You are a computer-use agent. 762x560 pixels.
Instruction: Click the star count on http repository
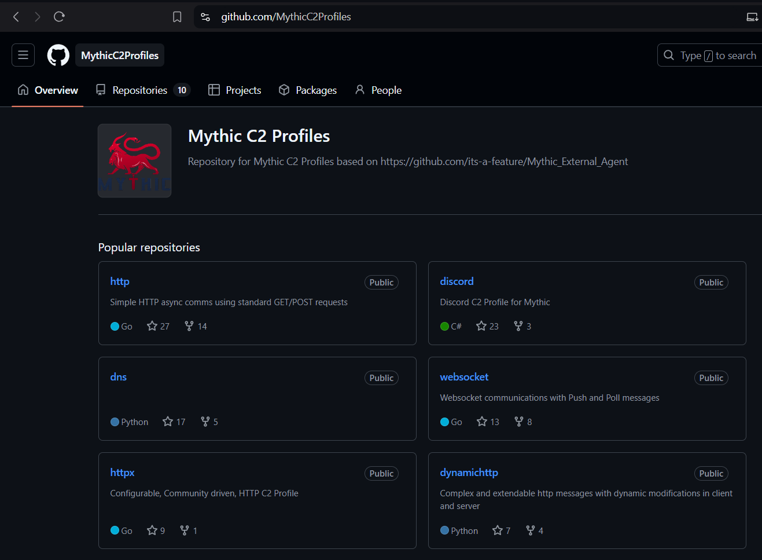point(158,326)
